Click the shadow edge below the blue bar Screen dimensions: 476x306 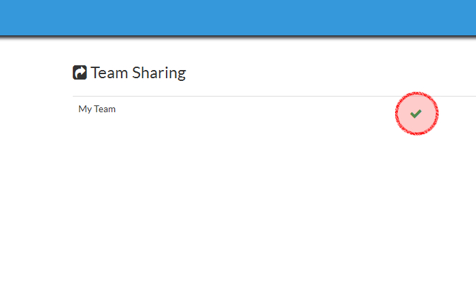(238, 35)
